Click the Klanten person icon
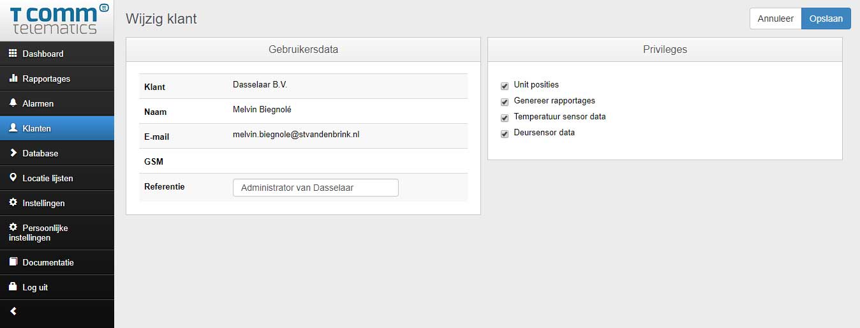This screenshot has width=860, height=328. click(x=13, y=128)
